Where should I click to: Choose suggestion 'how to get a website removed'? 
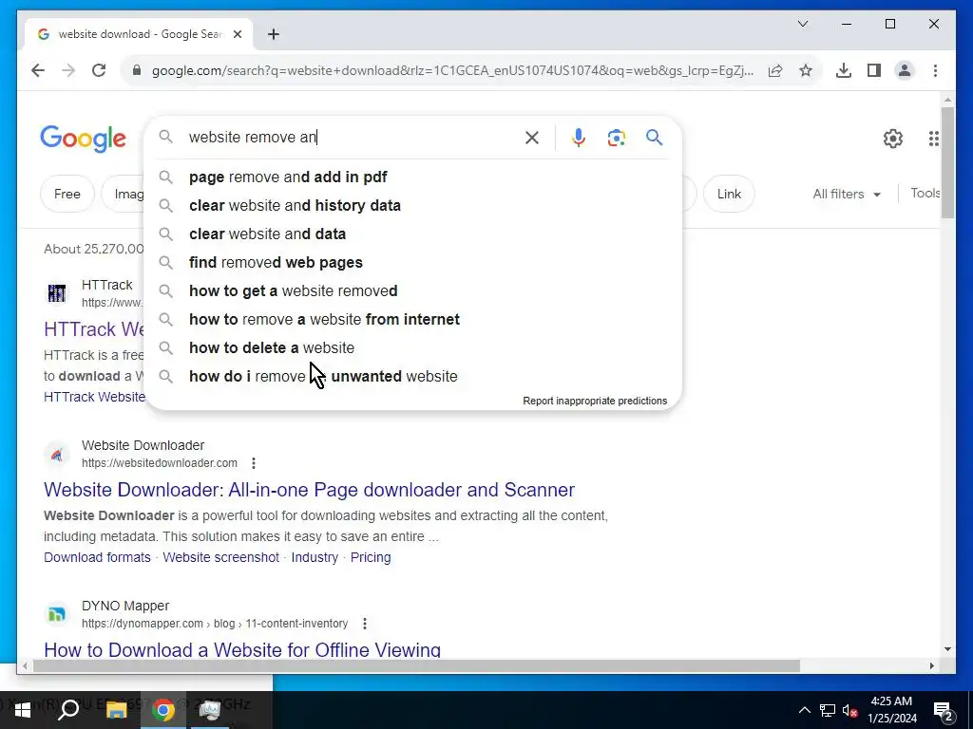coord(412,291)
